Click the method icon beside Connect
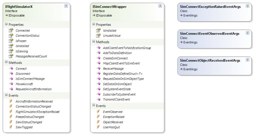 [x=11, y=68]
